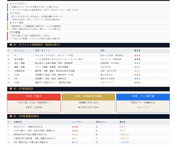Click the gold CTA② お客様の声の直後 card header
This screenshot has height=147, width=177.
88,97
